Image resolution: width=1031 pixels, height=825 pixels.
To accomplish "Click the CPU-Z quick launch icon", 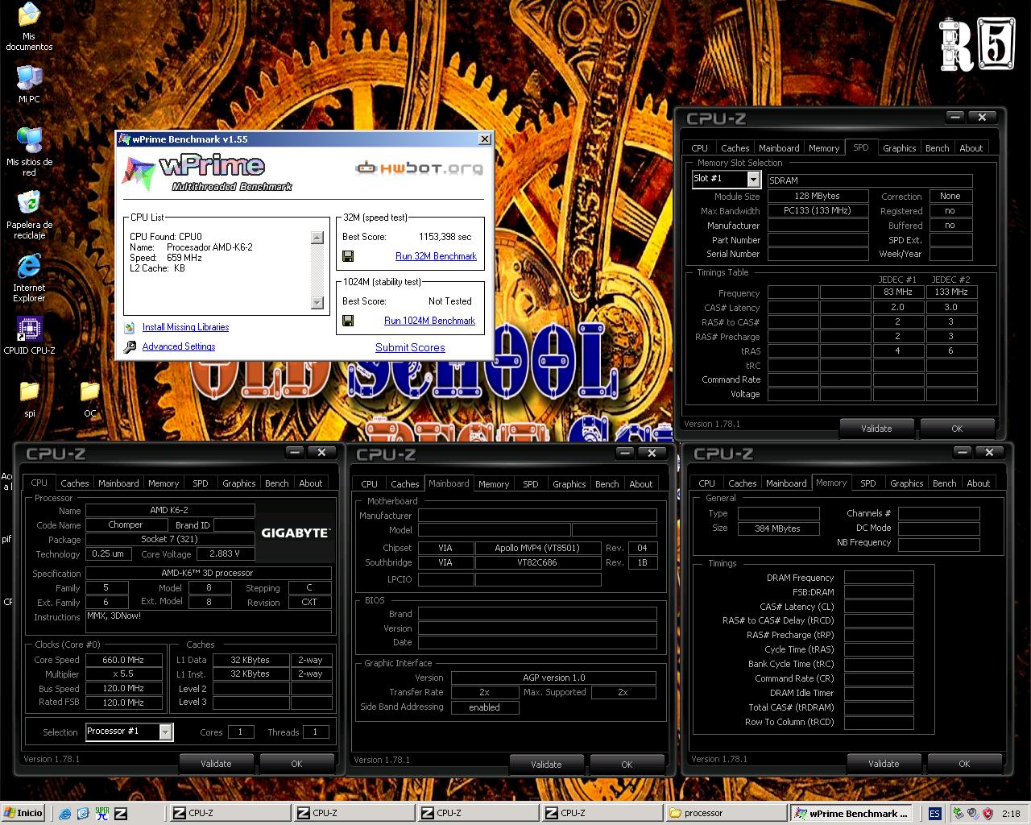I will click(121, 814).
